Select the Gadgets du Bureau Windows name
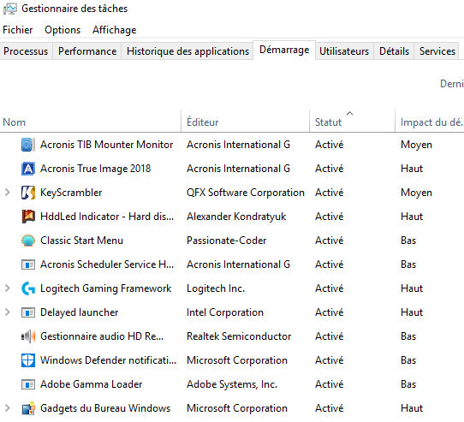The image size is (464, 422). click(x=105, y=408)
